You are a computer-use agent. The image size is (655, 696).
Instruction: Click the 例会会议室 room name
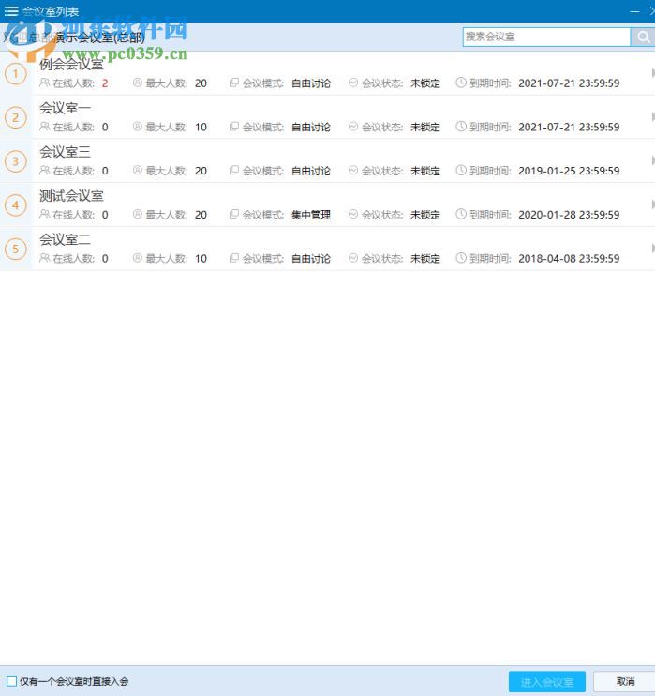tap(71, 65)
